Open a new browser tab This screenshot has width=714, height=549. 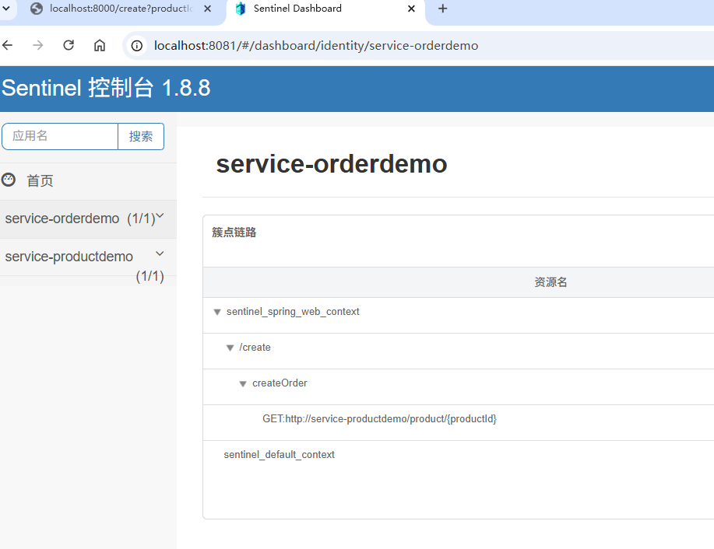(442, 9)
